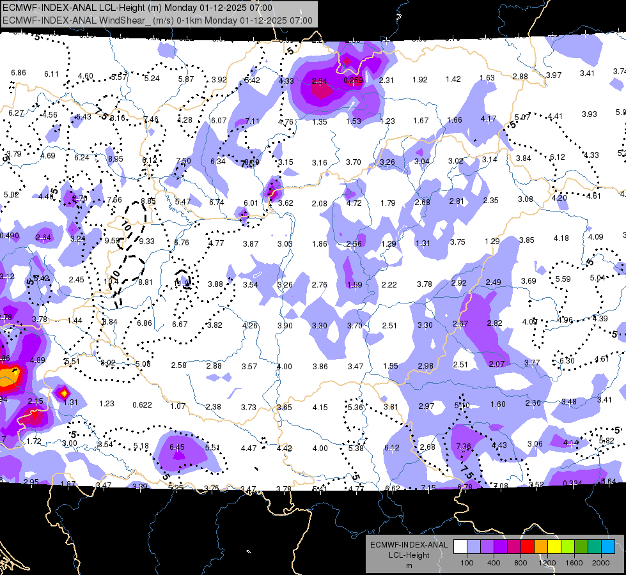Click the legend label 1200
Viewport: 626px width, 575px height.
coord(547,563)
